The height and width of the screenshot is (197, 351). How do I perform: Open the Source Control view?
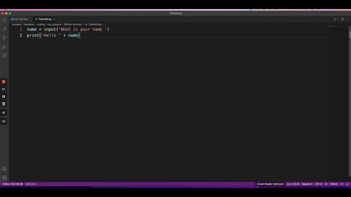4,38
